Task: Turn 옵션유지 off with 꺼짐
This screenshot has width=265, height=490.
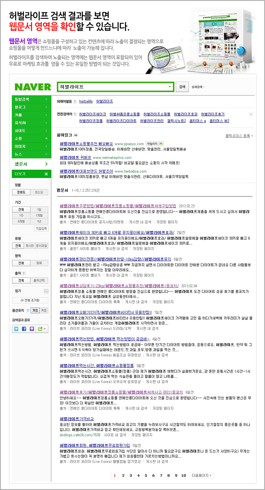Action: tap(35, 310)
